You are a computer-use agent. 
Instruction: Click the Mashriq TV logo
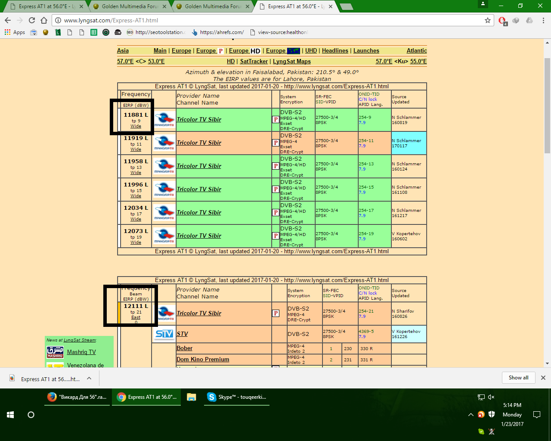(x=55, y=352)
